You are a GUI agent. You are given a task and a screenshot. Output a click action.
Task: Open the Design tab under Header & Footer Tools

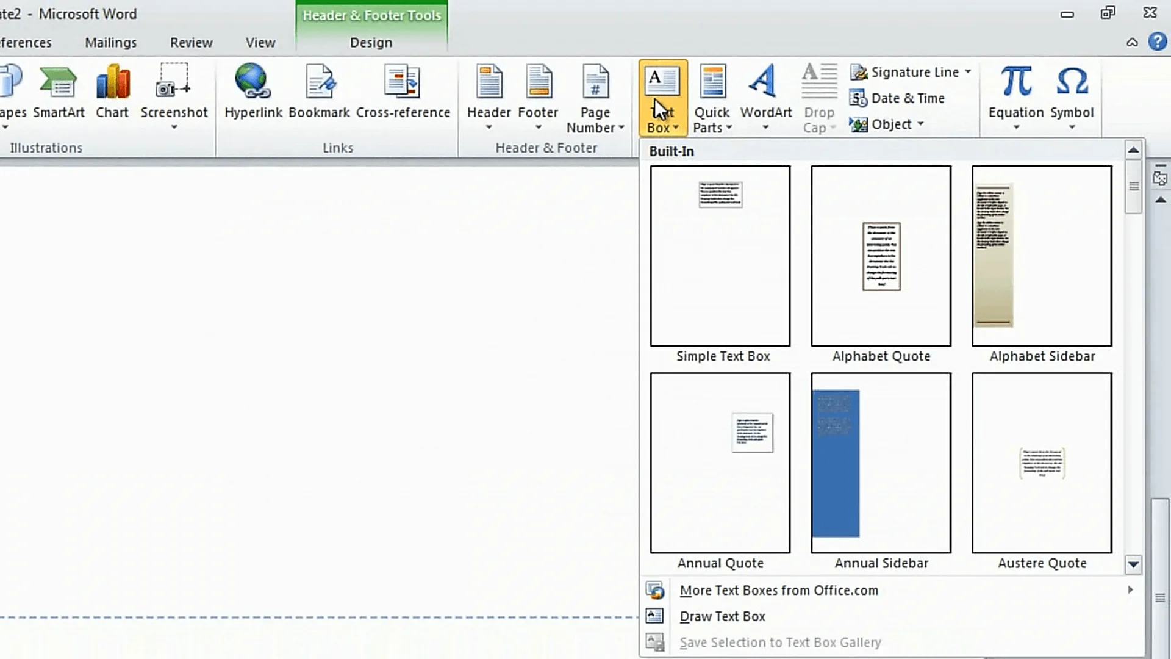[370, 42]
